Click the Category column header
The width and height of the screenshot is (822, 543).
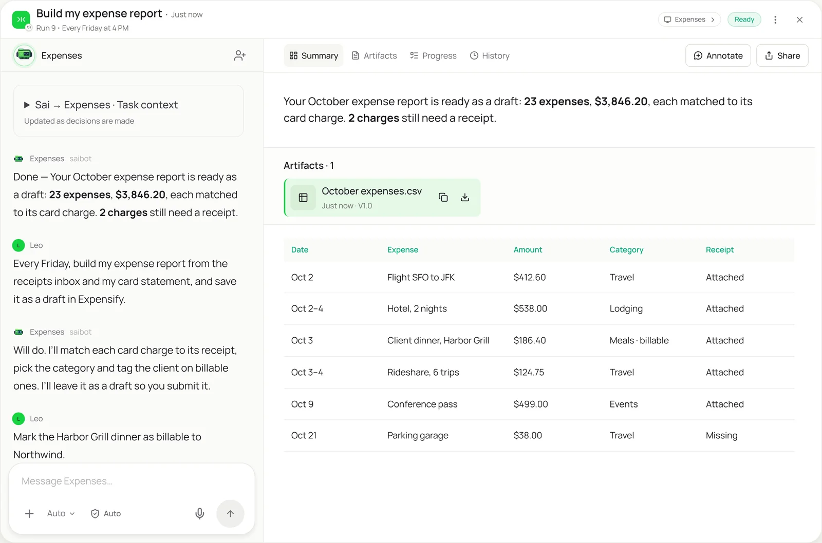click(626, 250)
